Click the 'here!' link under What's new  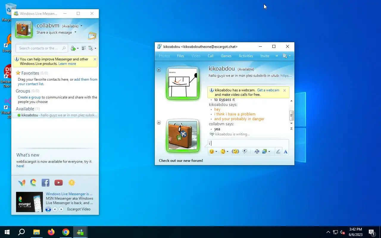20,166
